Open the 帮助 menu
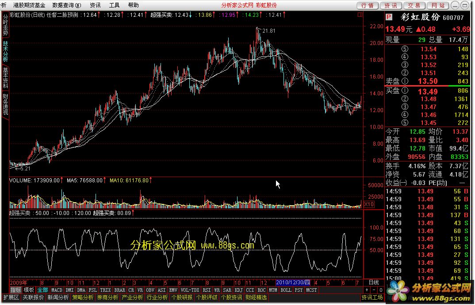This screenshot has width=475, height=305. (x=133, y=5)
